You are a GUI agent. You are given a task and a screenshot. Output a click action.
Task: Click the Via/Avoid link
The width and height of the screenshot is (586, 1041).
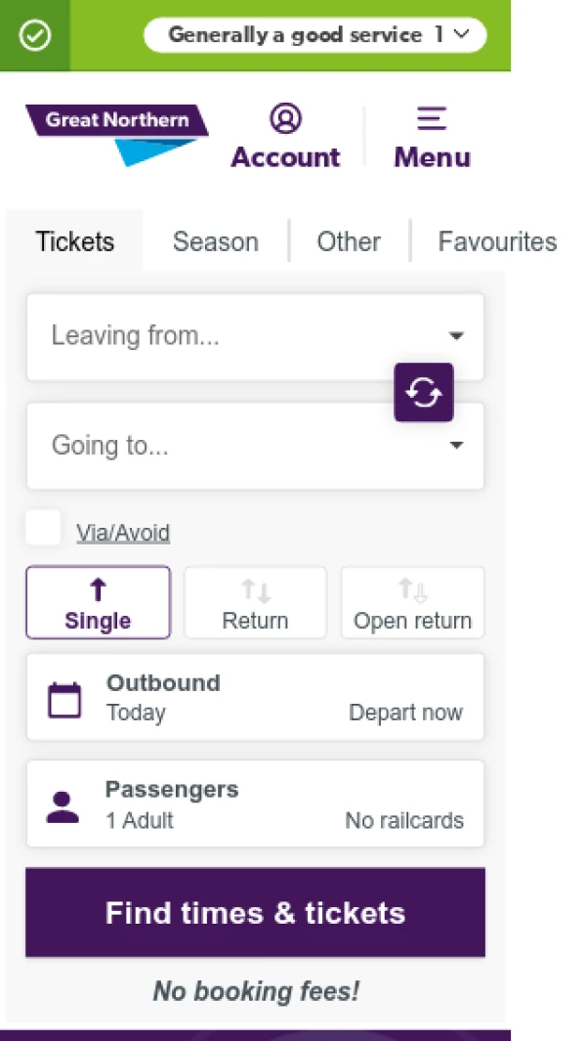123,533
